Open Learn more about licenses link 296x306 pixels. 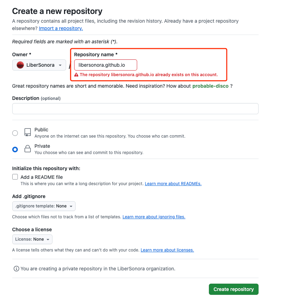click(x=167, y=250)
